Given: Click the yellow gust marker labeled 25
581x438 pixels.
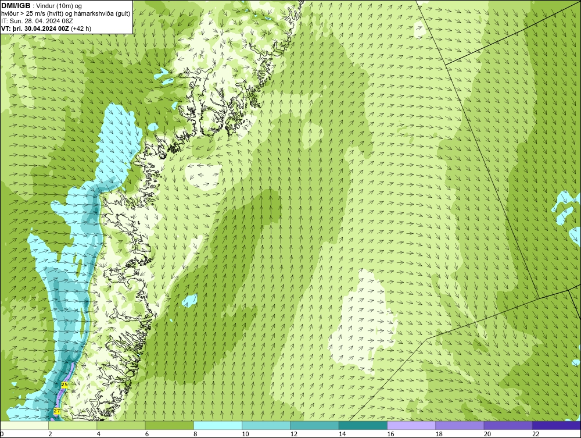Looking at the screenshot, I should pos(64,385).
